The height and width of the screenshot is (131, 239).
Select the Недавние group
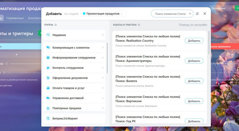click(74, 35)
